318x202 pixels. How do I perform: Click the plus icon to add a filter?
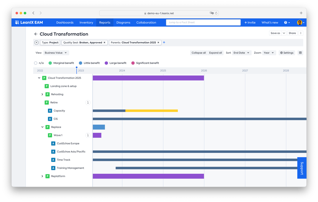coord(164,42)
